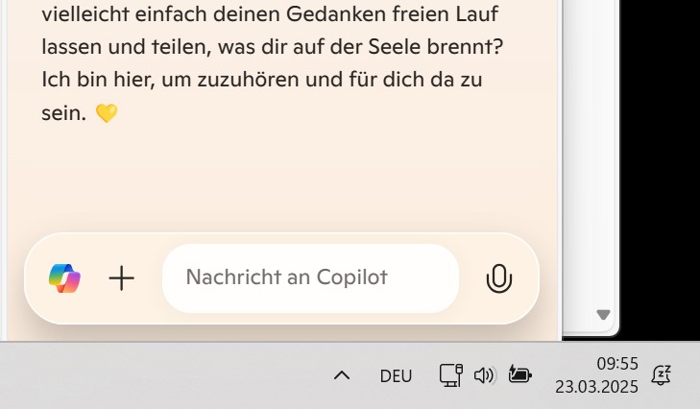Click the word "Gedanken" in the reply
The image size is (700, 409).
coord(336,13)
